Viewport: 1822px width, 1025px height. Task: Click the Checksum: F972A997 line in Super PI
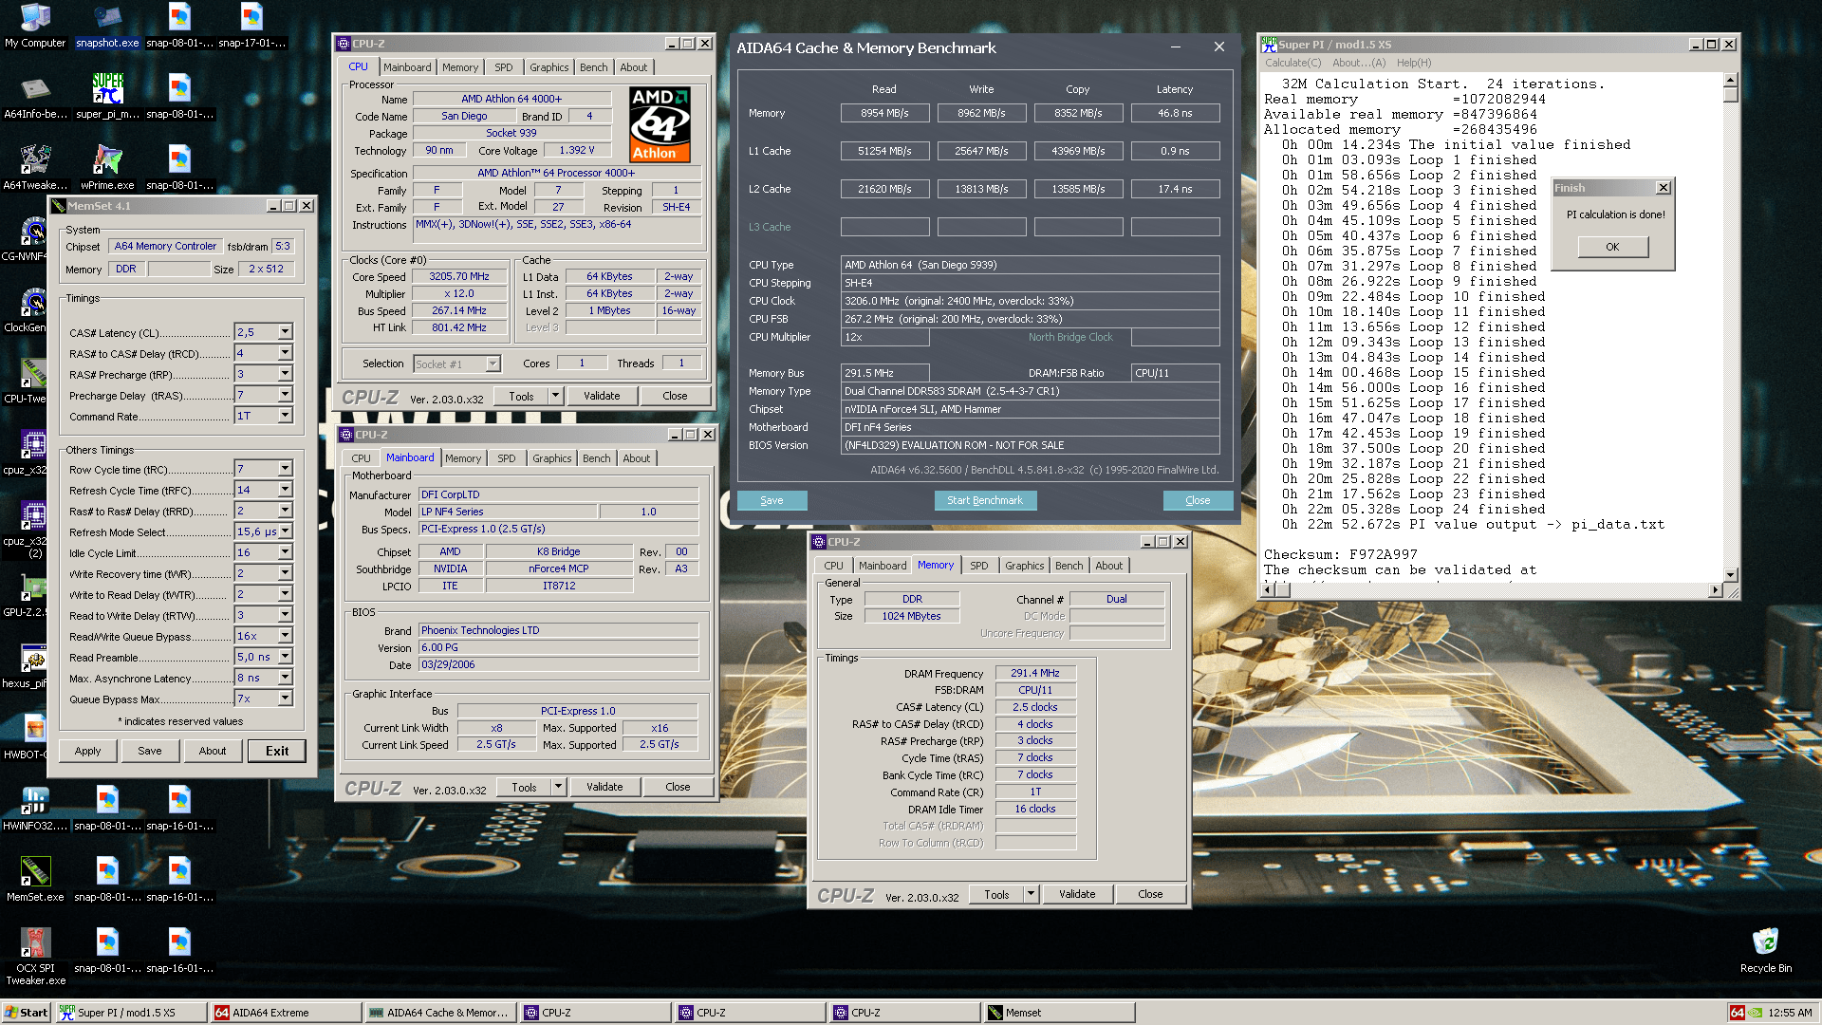point(1340,554)
